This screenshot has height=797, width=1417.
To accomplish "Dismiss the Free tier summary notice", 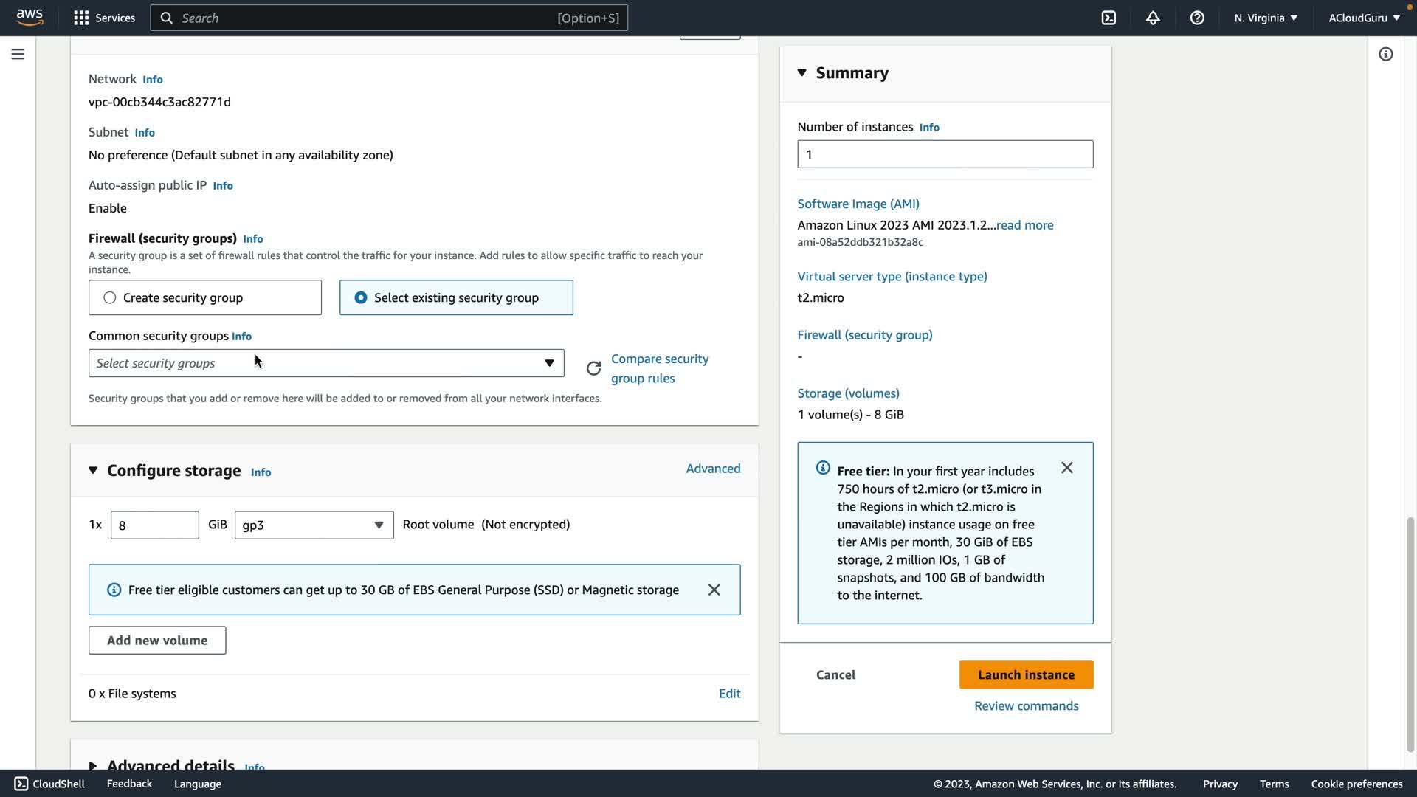I will click(x=1066, y=468).
